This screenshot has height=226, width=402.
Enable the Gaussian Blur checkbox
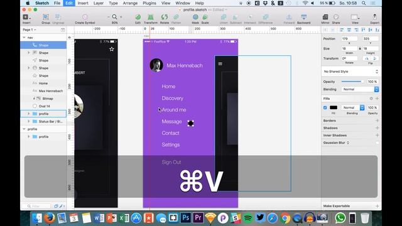(x=377, y=143)
